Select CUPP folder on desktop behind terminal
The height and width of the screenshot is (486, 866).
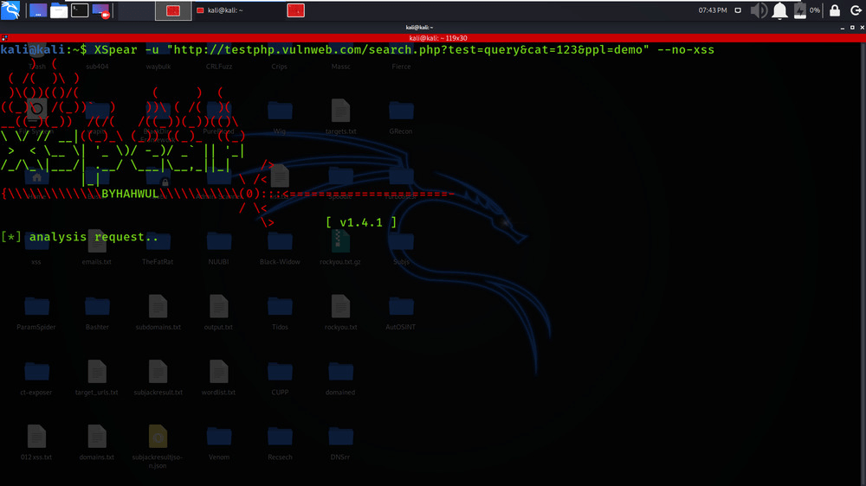[280, 379]
